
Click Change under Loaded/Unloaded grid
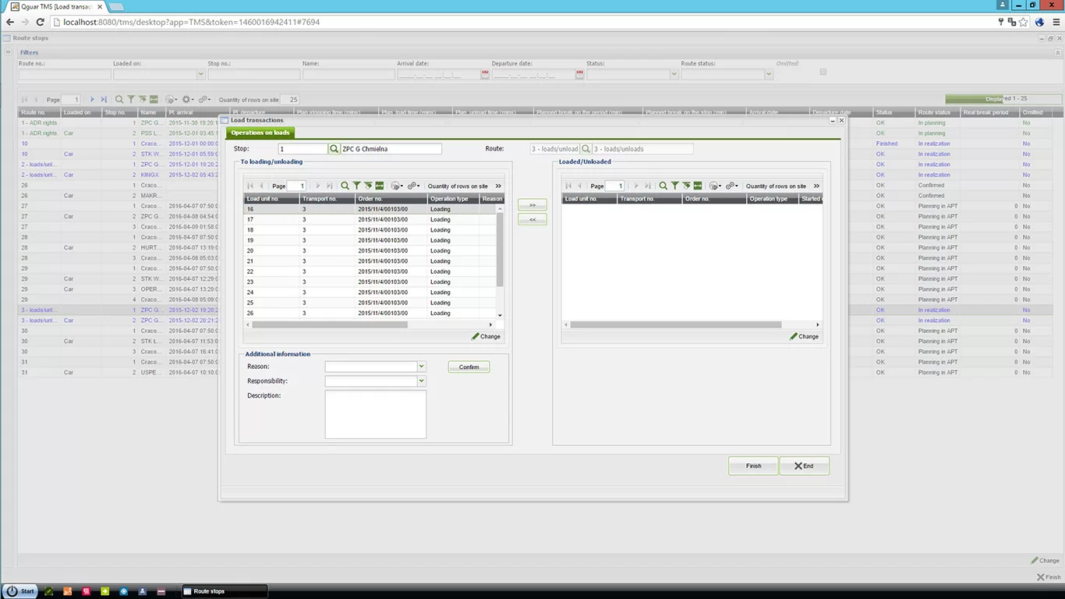coord(804,336)
